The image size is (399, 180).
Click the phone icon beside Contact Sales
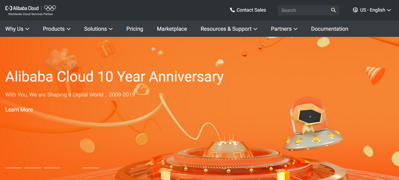232,10
